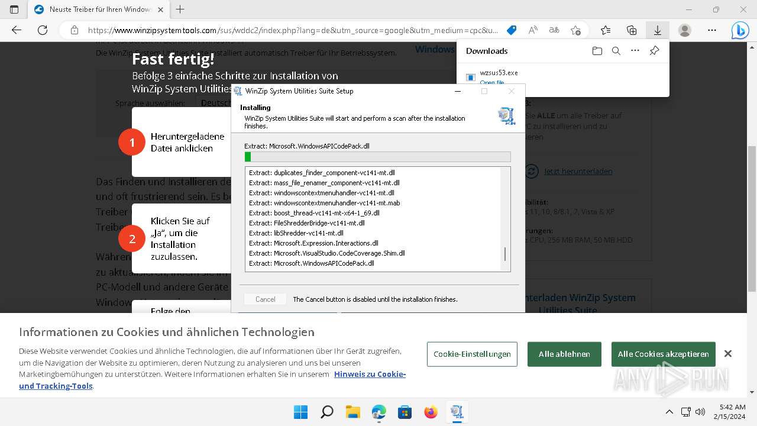Select log line boost_thread-vc141-mt-x64-1_69.dll
The height and width of the screenshot is (426, 757).
(314, 213)
